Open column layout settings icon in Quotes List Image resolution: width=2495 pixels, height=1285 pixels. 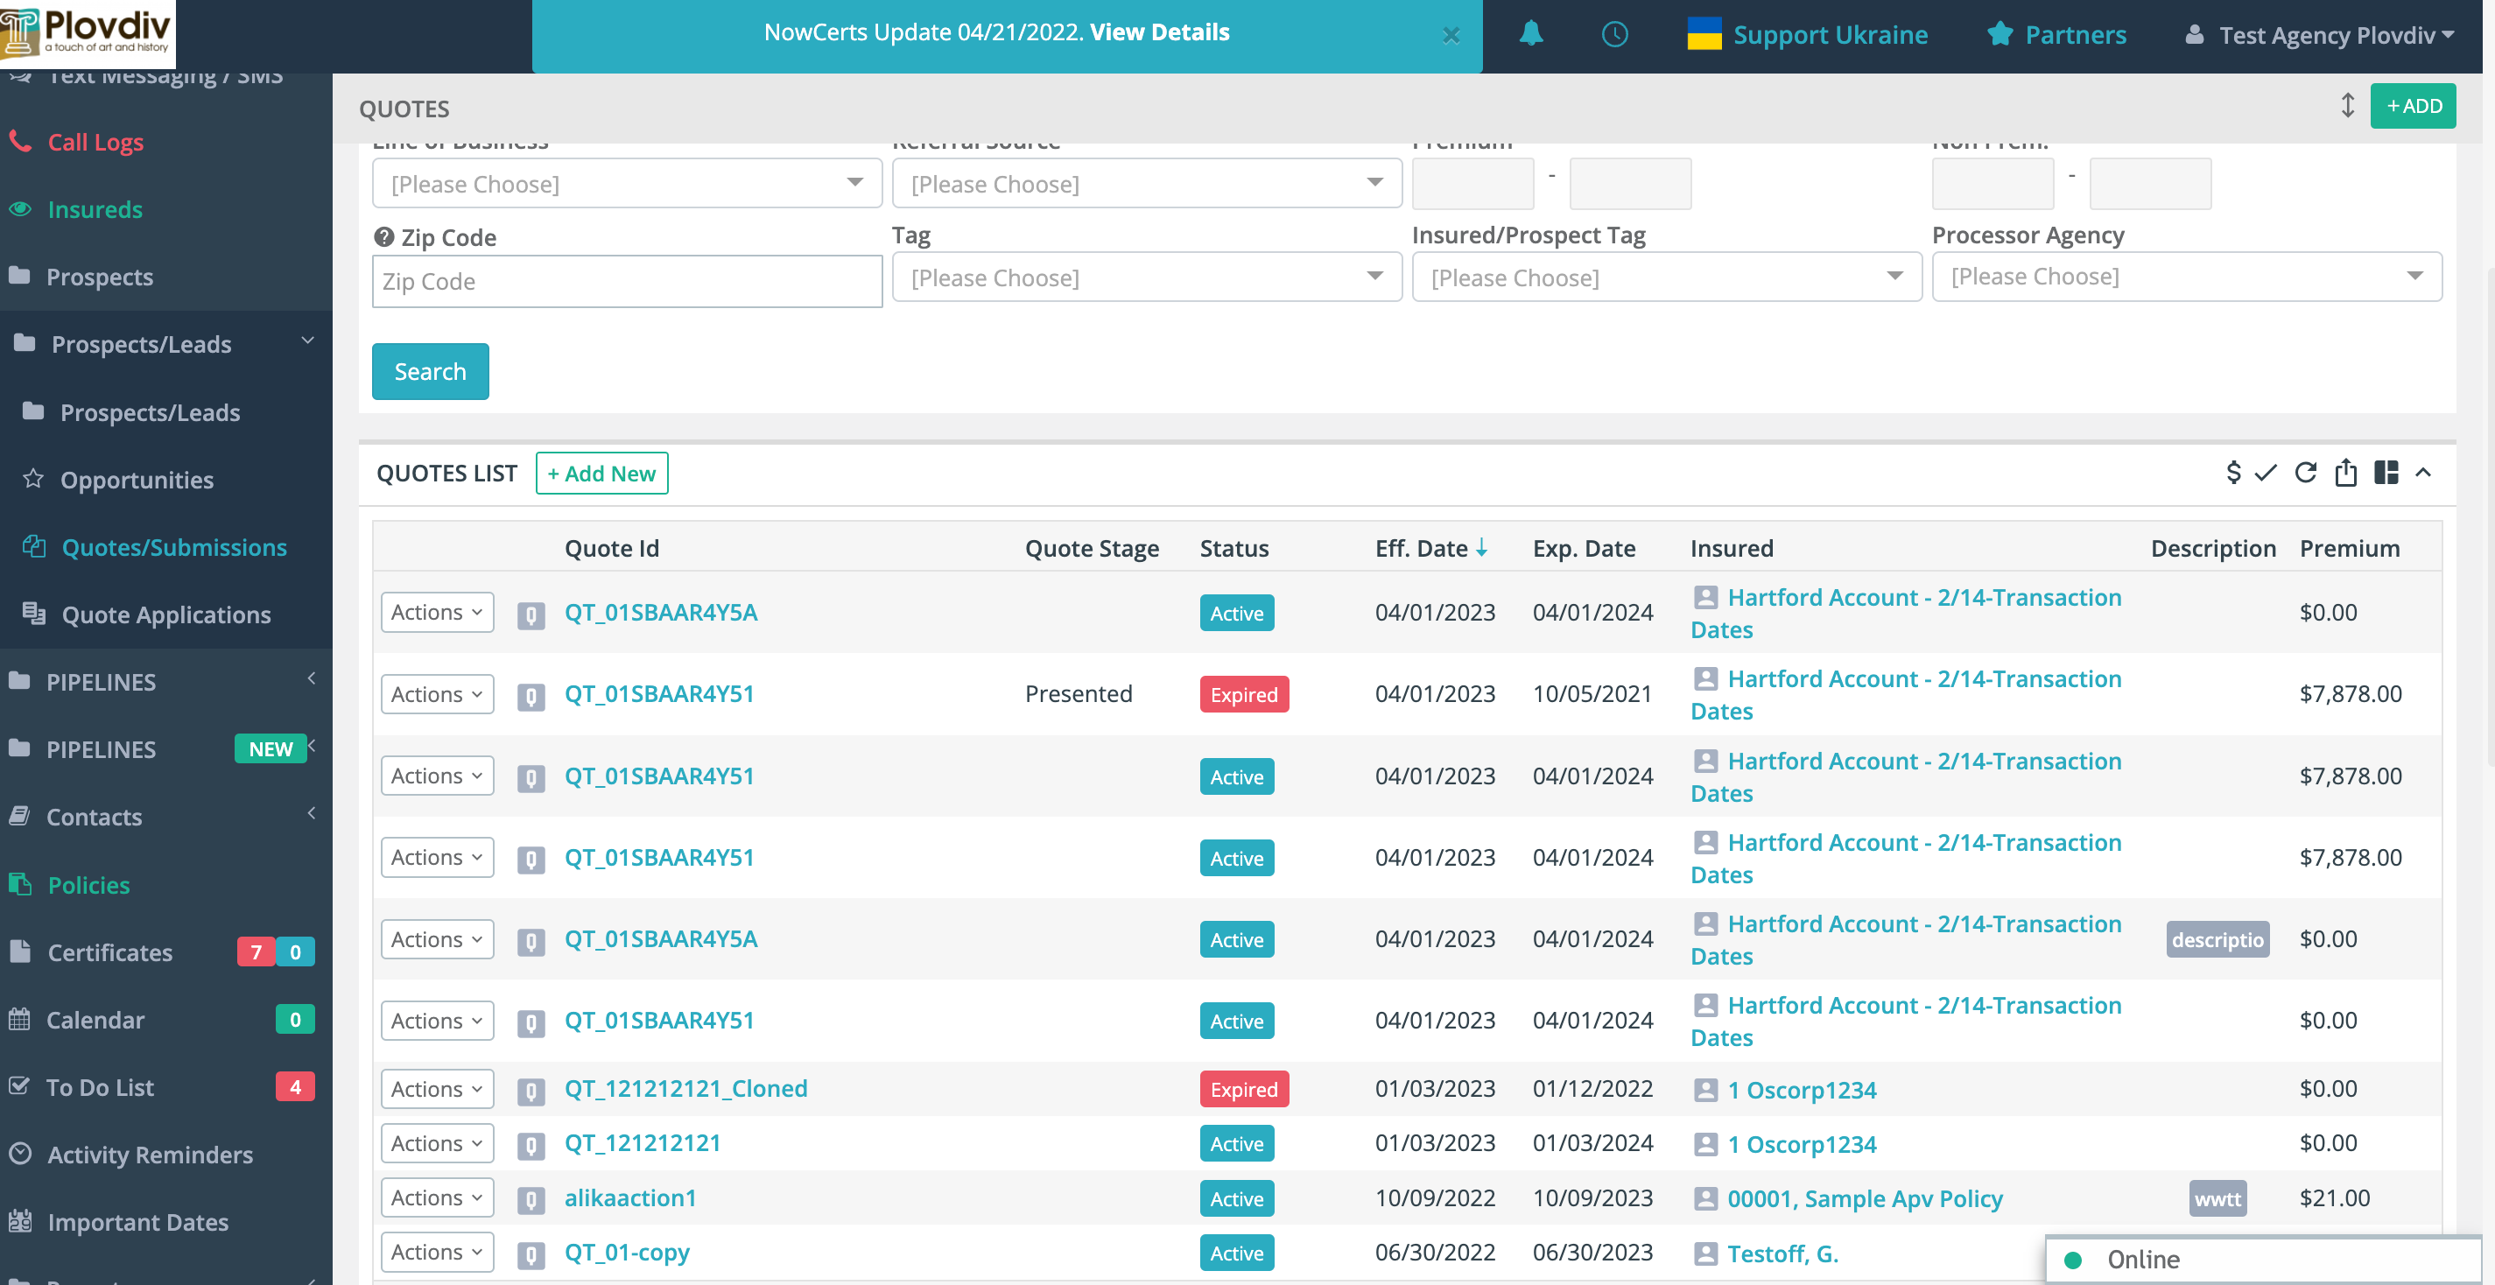[2386, 474]
